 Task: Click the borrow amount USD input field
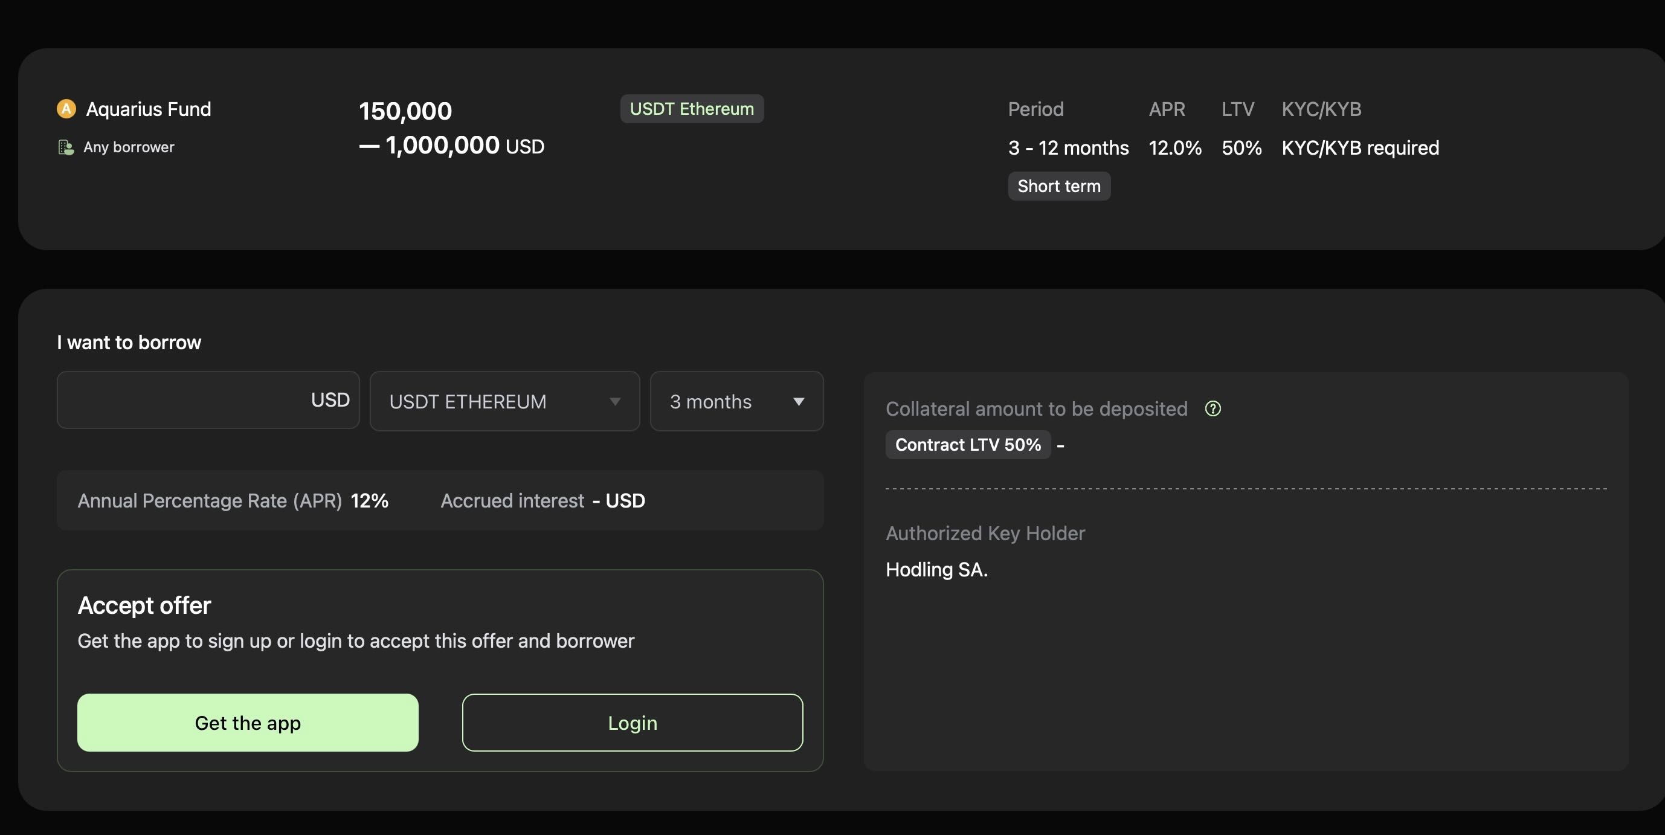click(194, 400)
